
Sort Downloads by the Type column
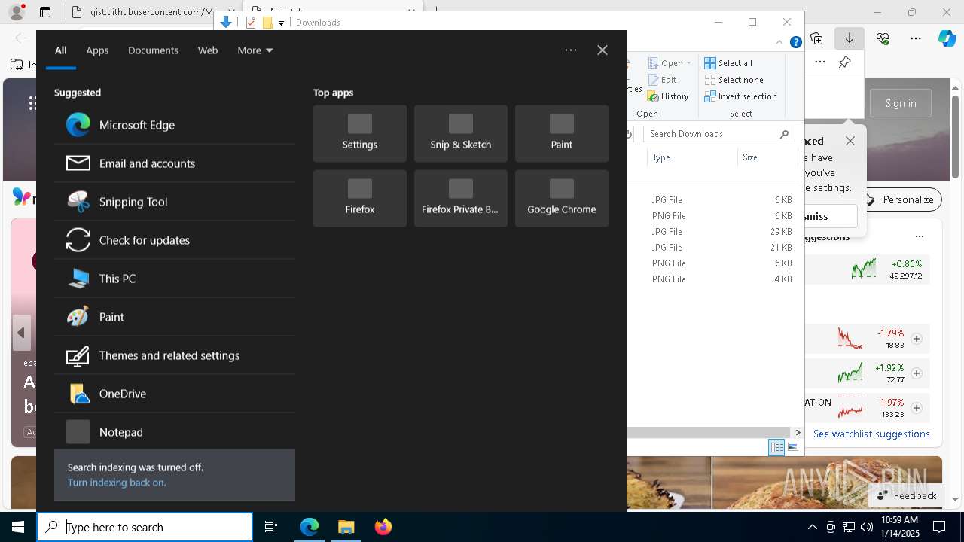691,157
